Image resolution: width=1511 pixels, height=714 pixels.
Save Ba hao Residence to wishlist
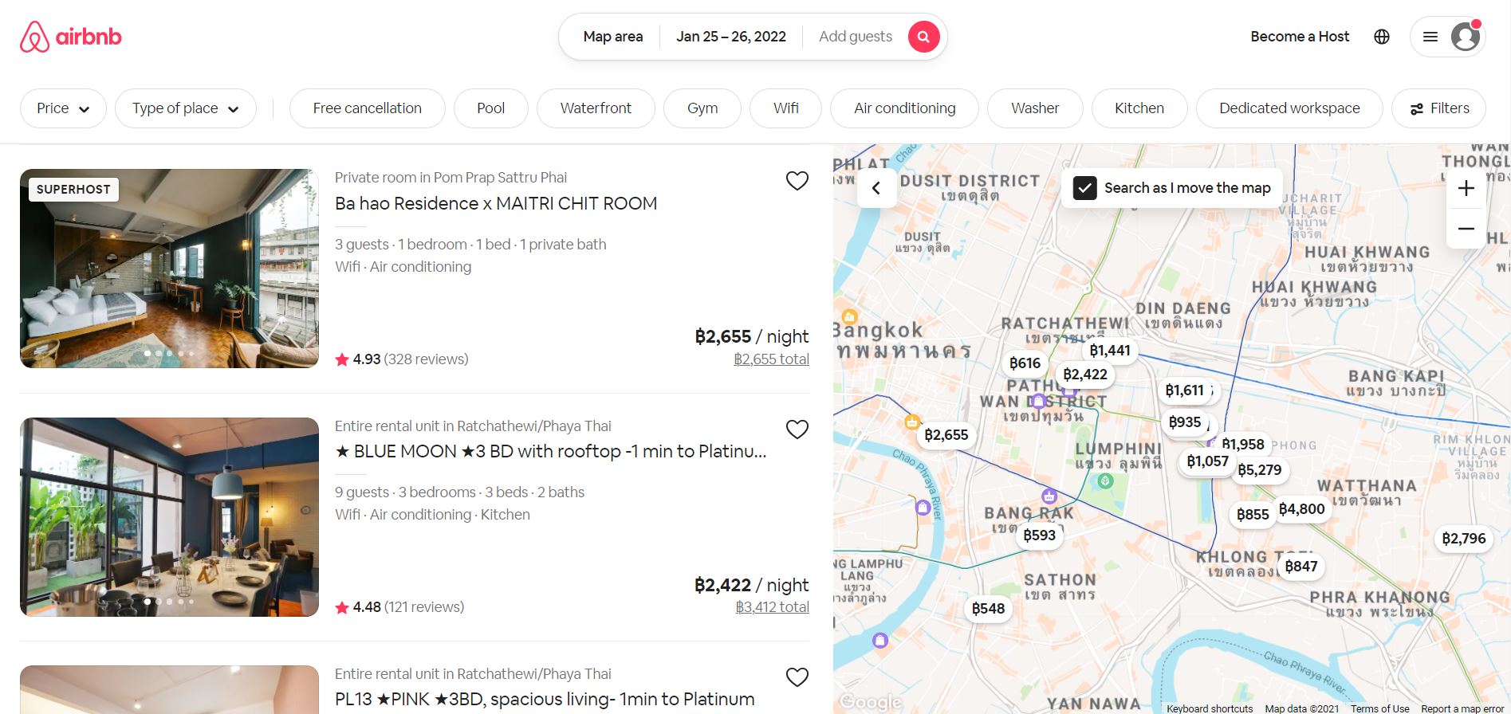(x=797, y=181)
